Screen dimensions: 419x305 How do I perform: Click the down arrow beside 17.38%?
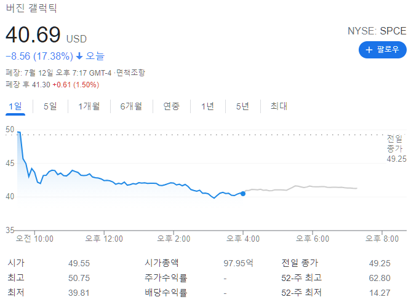(79, 56)
